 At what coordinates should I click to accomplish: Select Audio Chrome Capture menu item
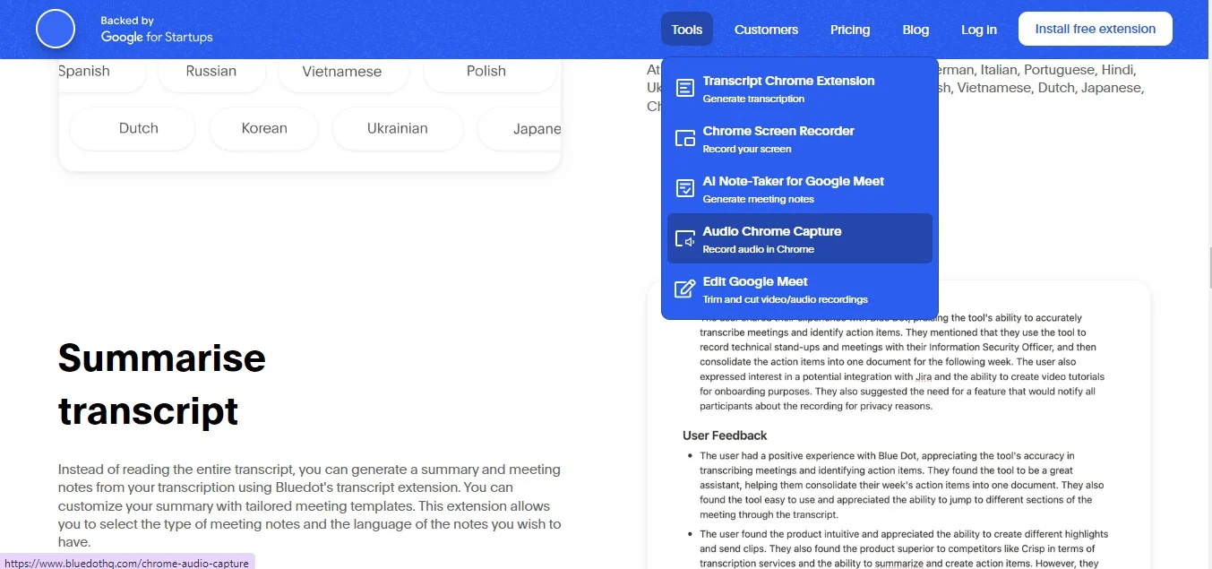coord(800,238)
